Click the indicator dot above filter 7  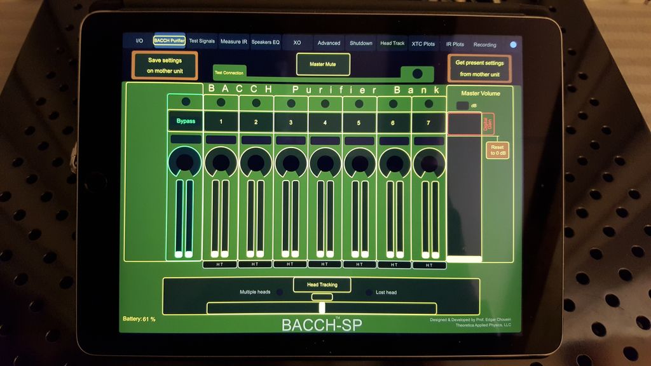429,104
